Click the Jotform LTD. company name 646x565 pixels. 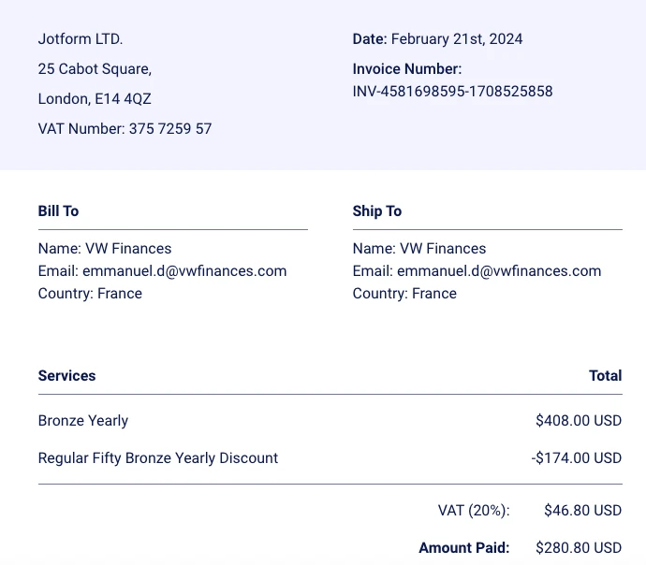(x=81, y=39)
